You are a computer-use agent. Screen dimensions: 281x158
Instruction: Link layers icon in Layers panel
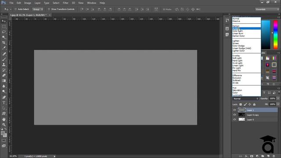[241, 156]
